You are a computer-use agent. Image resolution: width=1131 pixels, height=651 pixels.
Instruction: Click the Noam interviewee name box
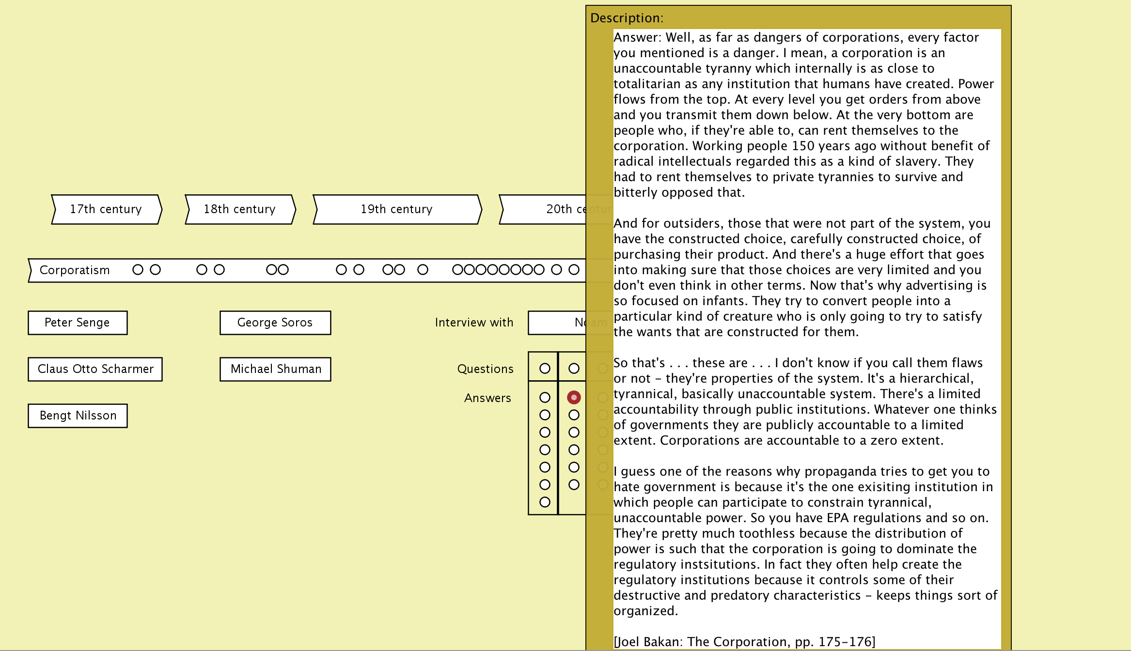pos(557,323)
